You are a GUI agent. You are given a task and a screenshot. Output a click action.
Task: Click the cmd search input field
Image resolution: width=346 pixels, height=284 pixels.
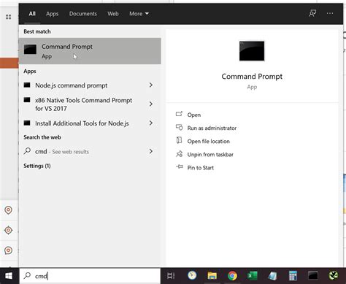[90, 276]
